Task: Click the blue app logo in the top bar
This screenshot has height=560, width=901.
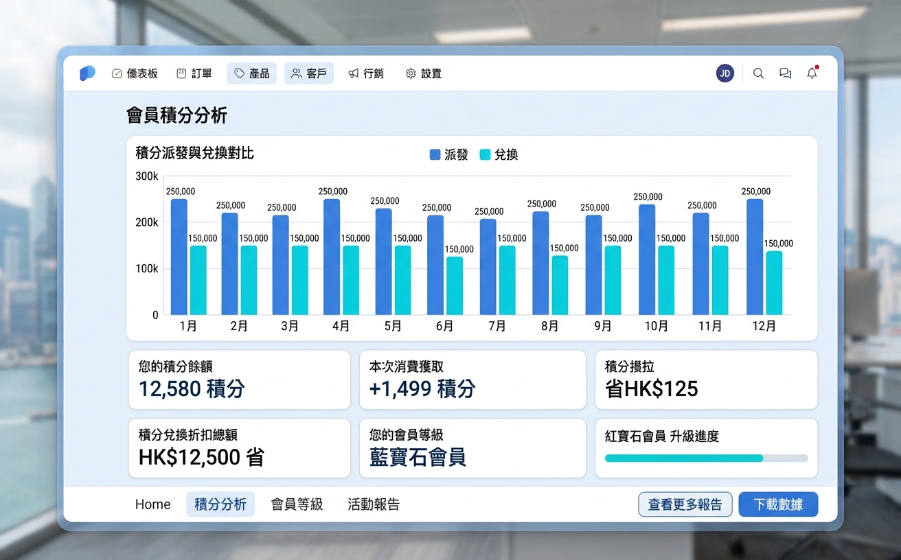Action: click(x=87, y=73)
